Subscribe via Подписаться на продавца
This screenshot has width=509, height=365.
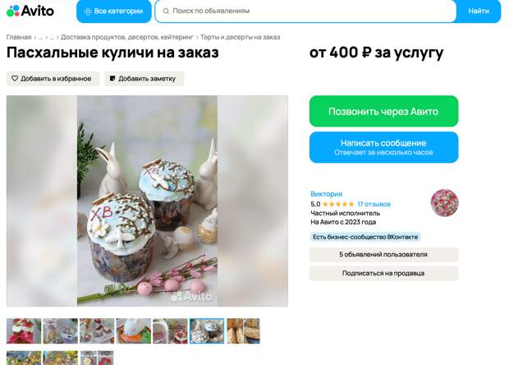click(x=383, y=273)
